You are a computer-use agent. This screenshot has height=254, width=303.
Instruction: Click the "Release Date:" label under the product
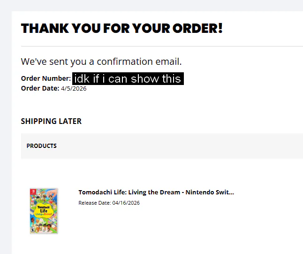coord(94,203)
